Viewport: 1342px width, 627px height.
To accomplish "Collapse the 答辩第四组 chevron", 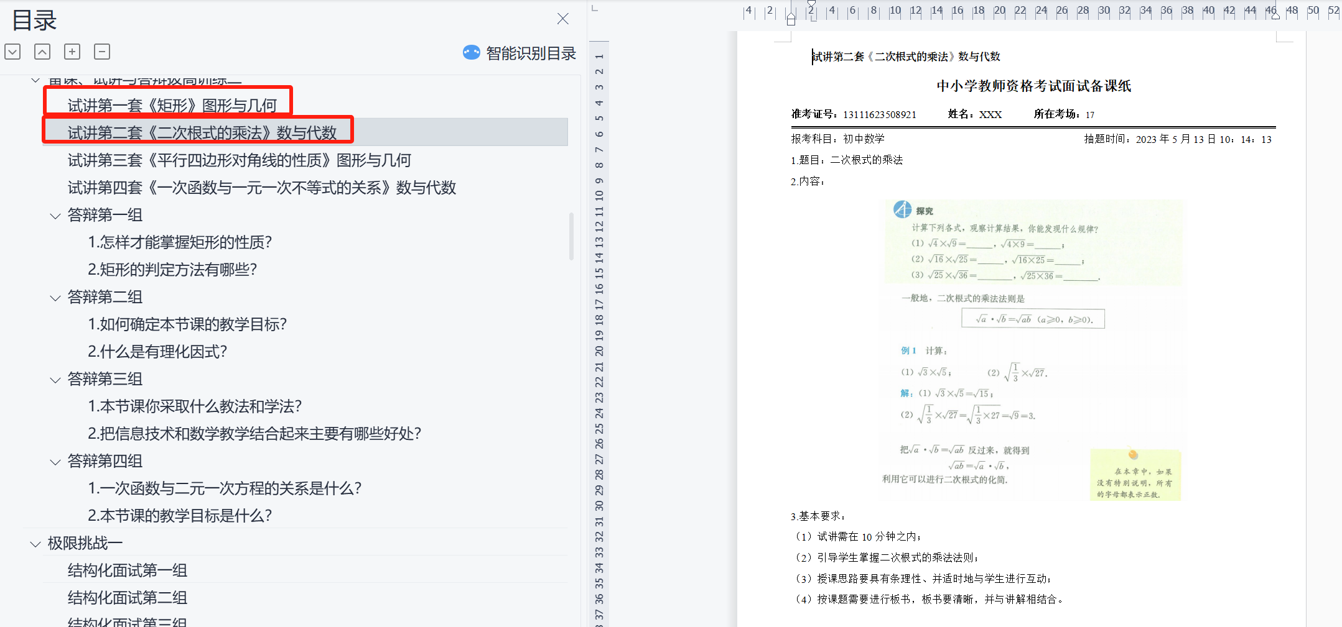I will [55, 462].
